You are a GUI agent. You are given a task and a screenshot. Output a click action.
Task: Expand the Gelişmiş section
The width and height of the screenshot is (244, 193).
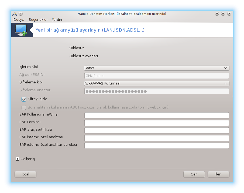coord(18,159)
